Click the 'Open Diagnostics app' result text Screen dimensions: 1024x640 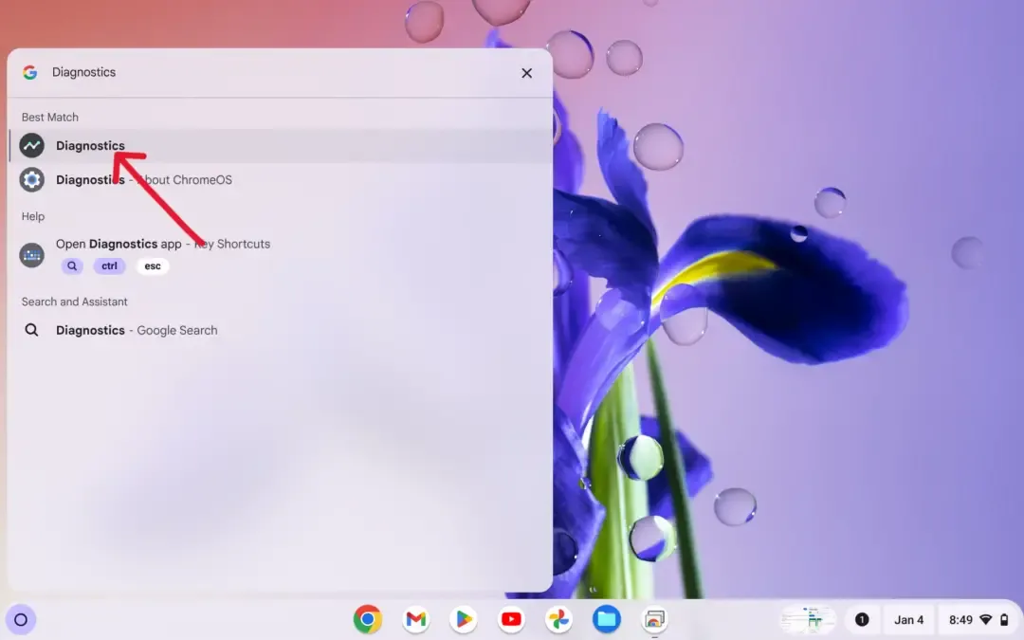119,245
